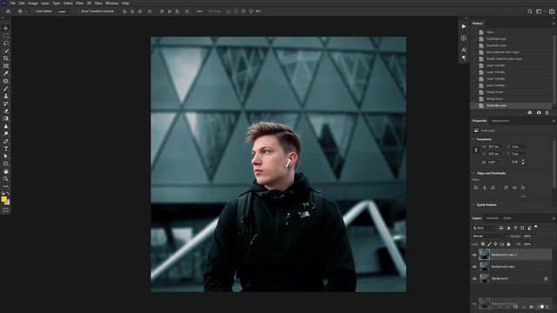The image size is (557, 313).
Task: Select the Frame tool
Action: point(6,66)
